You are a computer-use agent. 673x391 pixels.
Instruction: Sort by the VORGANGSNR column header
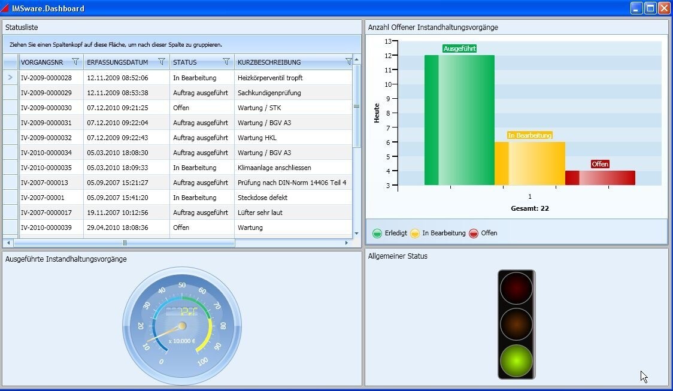tap(42, 62)
